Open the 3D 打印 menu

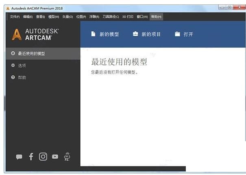pos(128,17)
